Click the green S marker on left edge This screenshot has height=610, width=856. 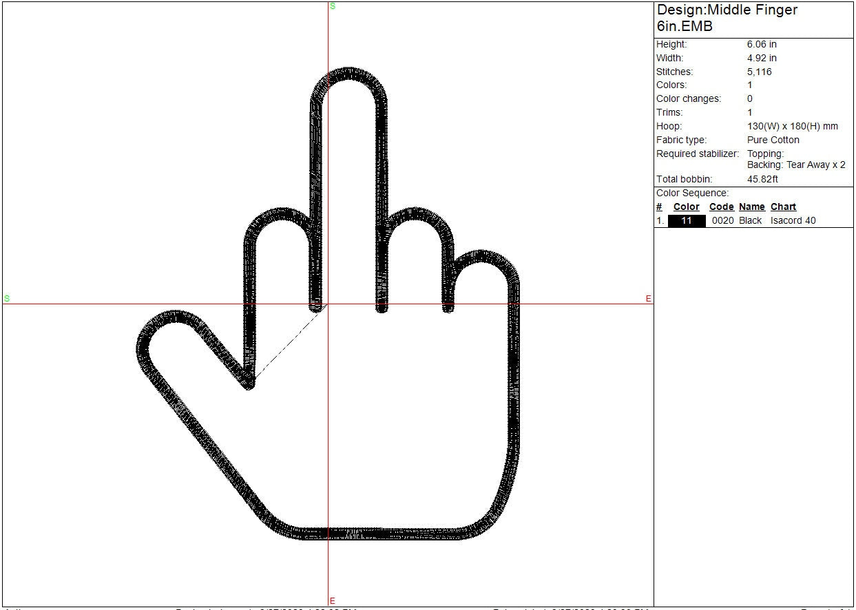[7, 298]
